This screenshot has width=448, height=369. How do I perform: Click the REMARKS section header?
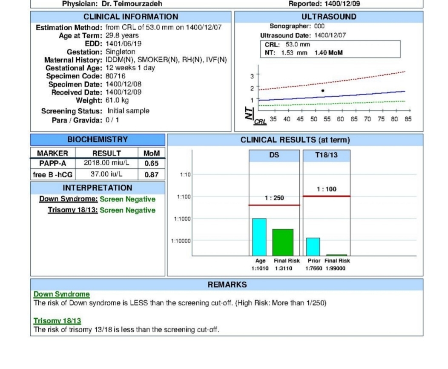point(227,285)
